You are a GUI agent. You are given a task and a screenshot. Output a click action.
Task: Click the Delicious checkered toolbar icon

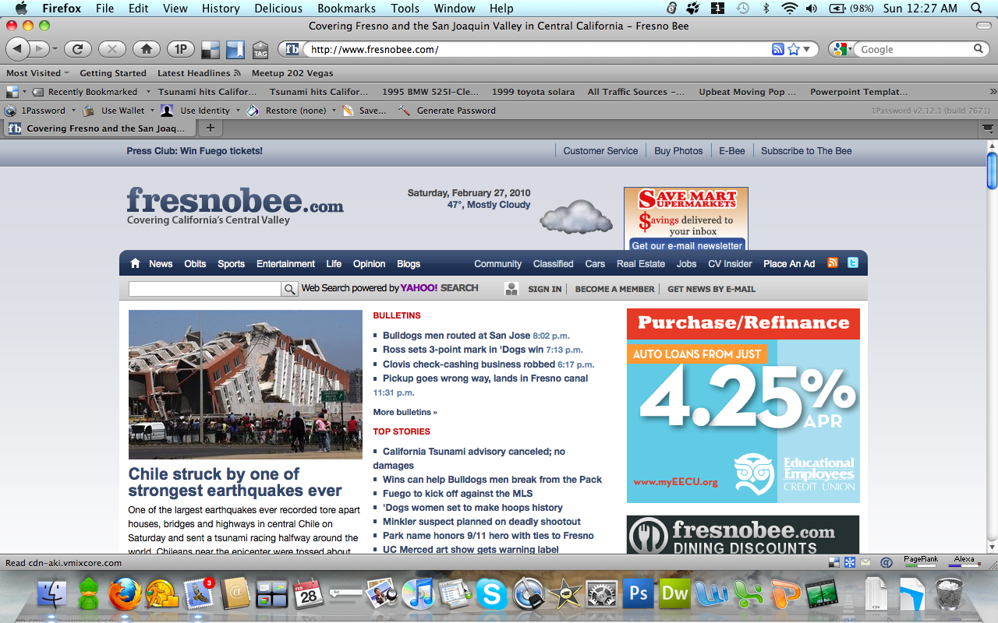pyautogui.click(x=211, y=50)
